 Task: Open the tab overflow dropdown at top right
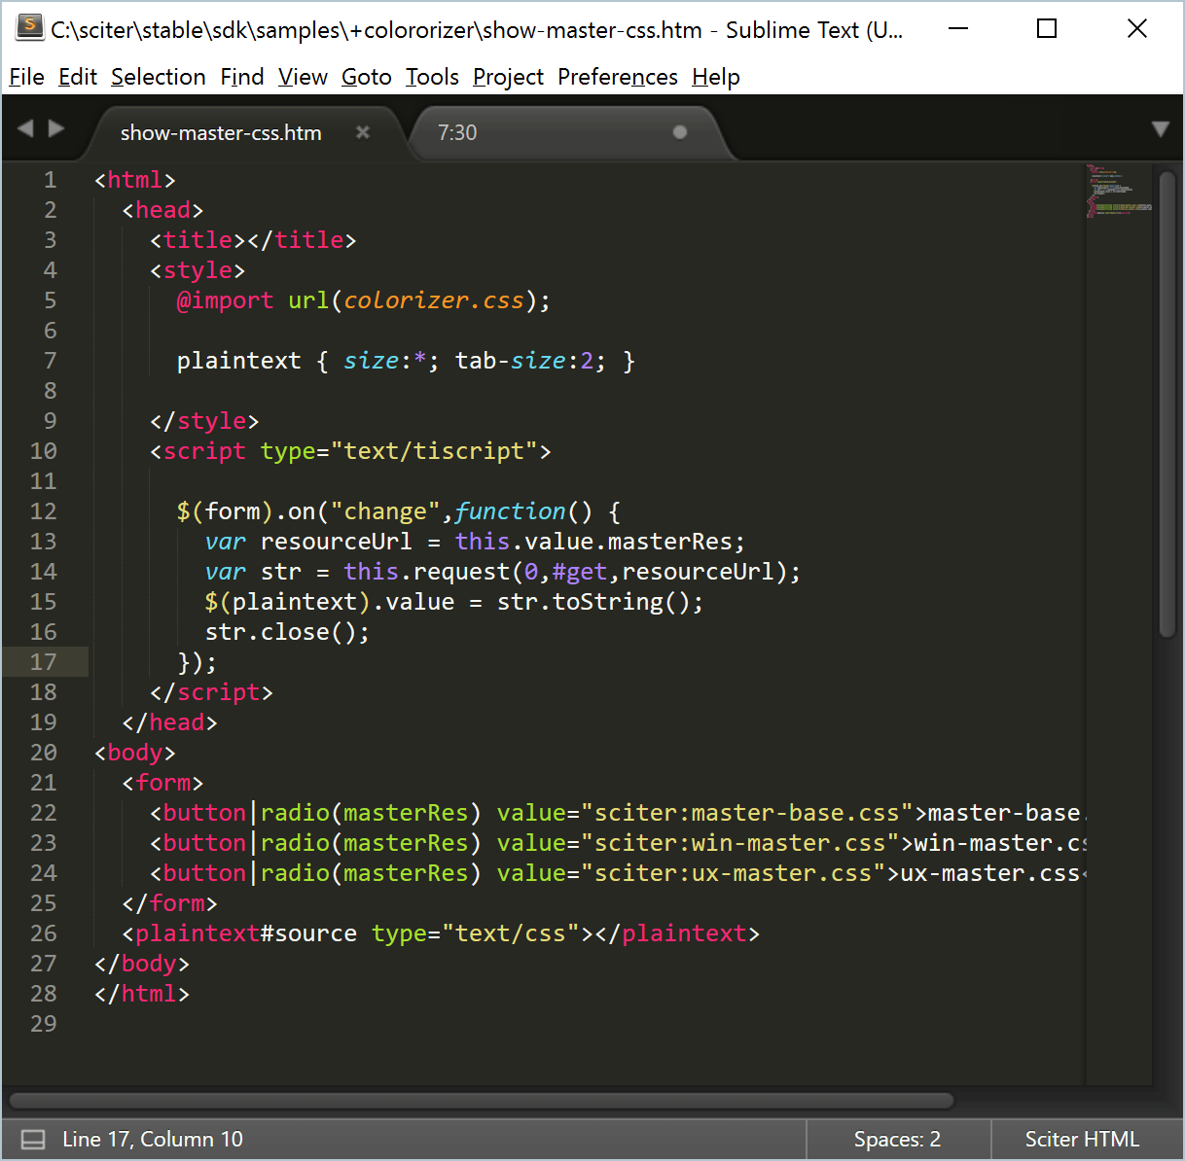click(x=1160, y=127)
